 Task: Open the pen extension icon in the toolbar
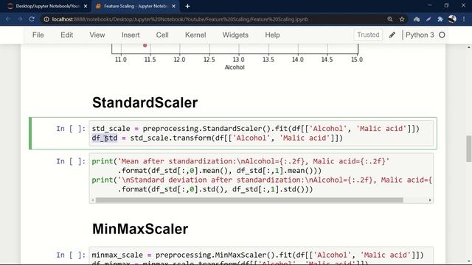point(428,19)
